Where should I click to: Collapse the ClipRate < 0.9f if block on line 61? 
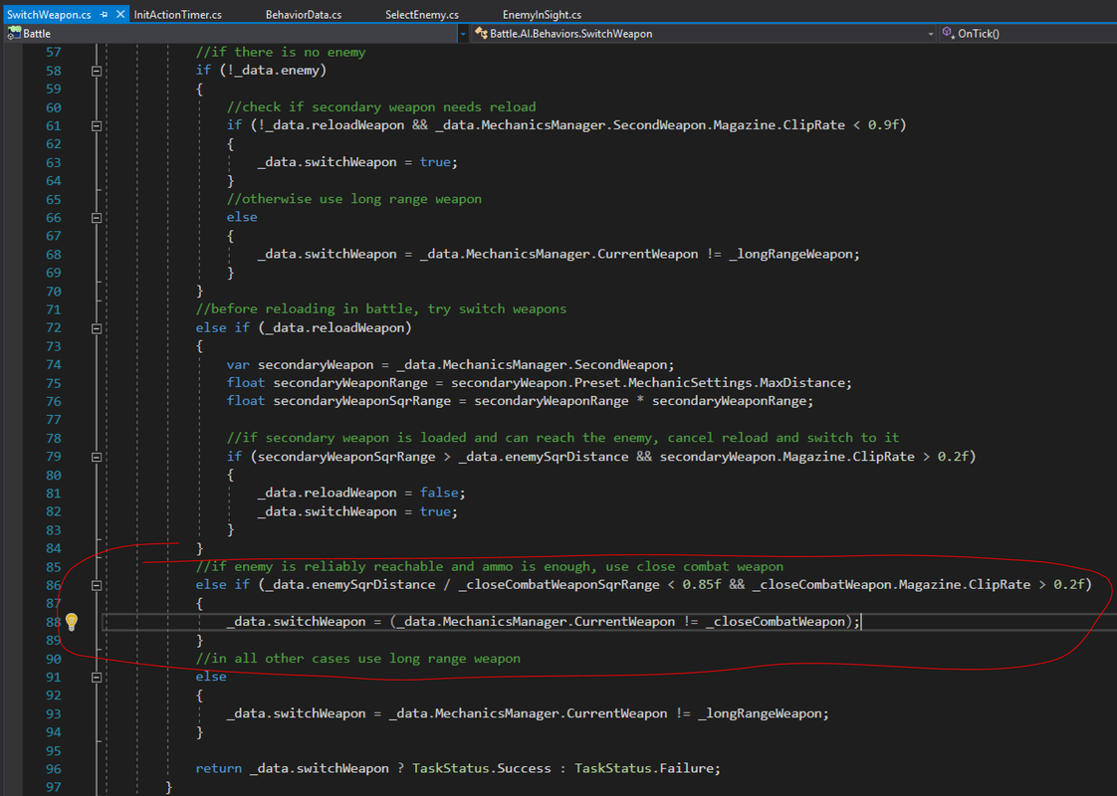tap(97, 125)
